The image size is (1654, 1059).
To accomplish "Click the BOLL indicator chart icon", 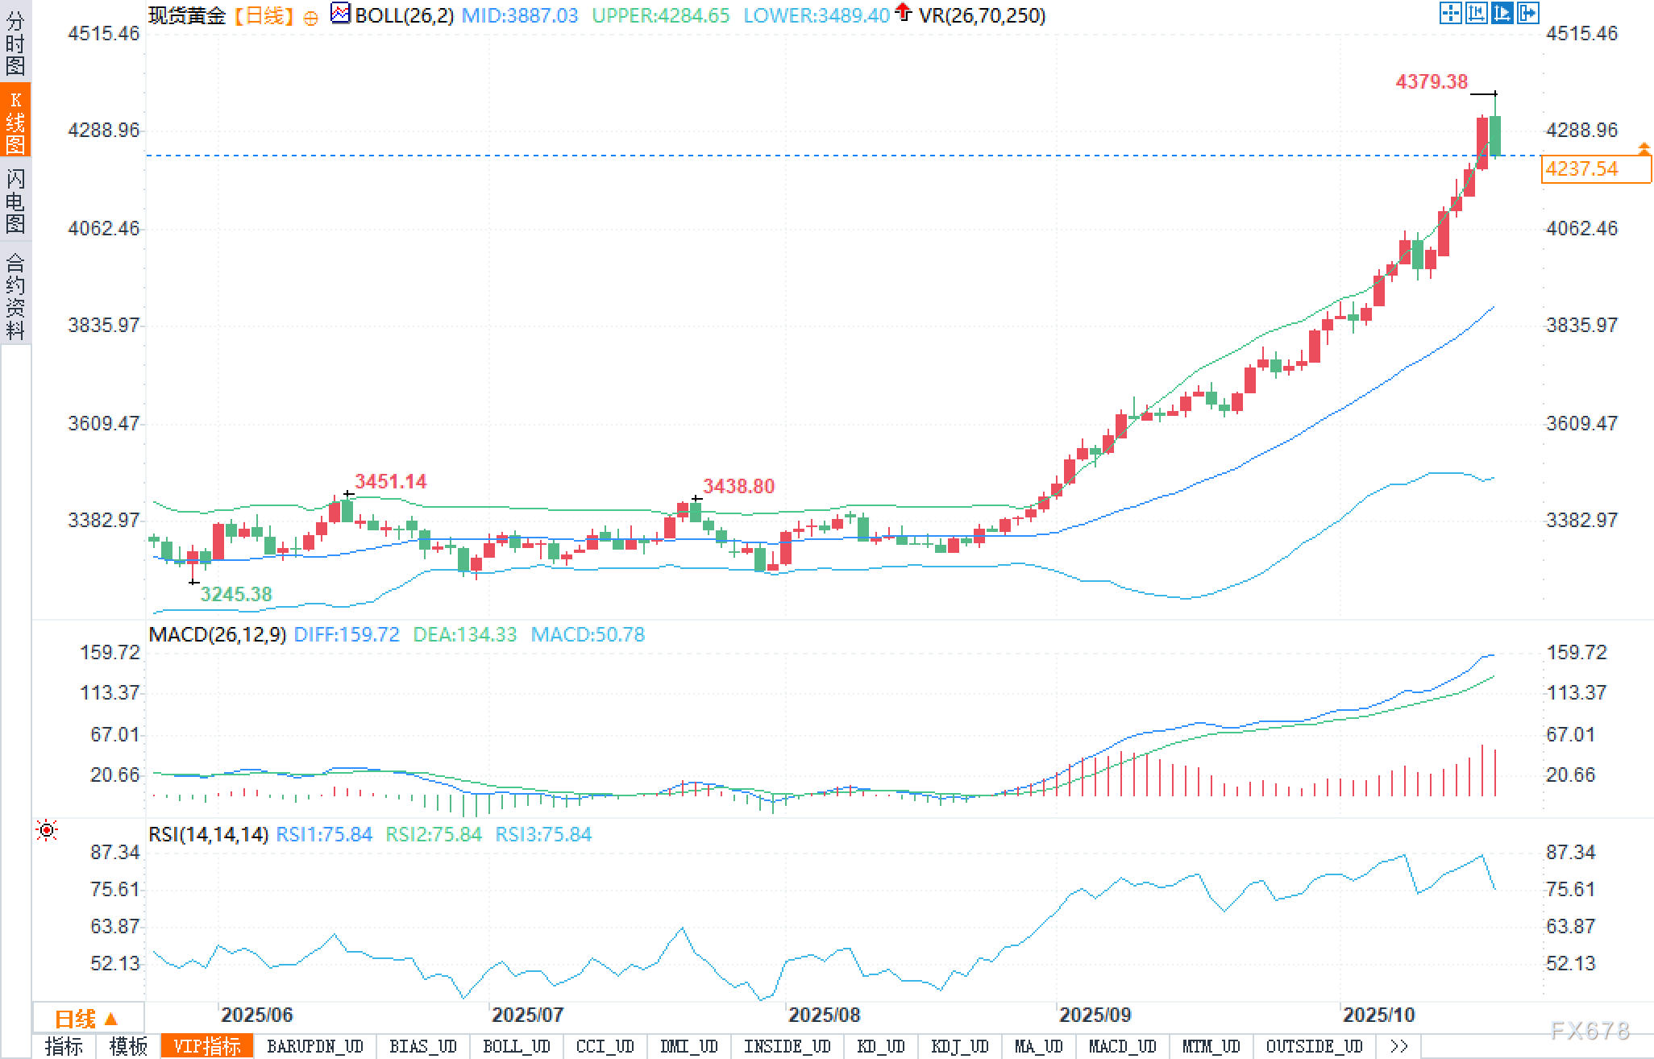I will [x=340, y=14].
